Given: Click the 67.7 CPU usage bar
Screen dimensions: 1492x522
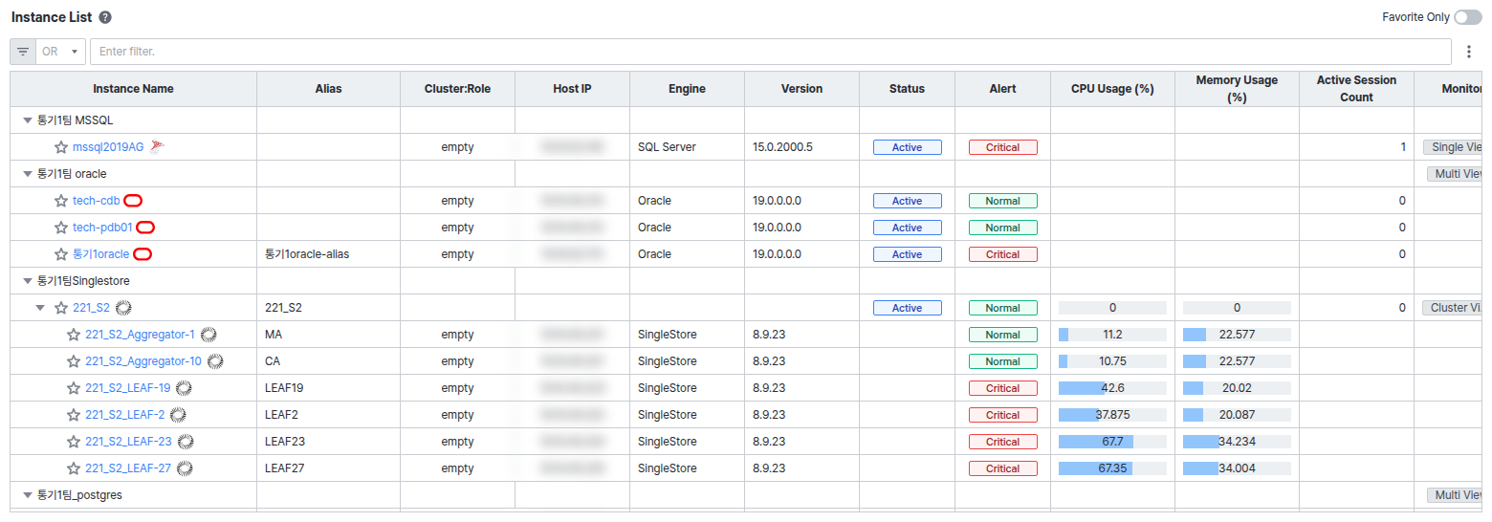Looking at the screenshot, I should (1112, 442).
